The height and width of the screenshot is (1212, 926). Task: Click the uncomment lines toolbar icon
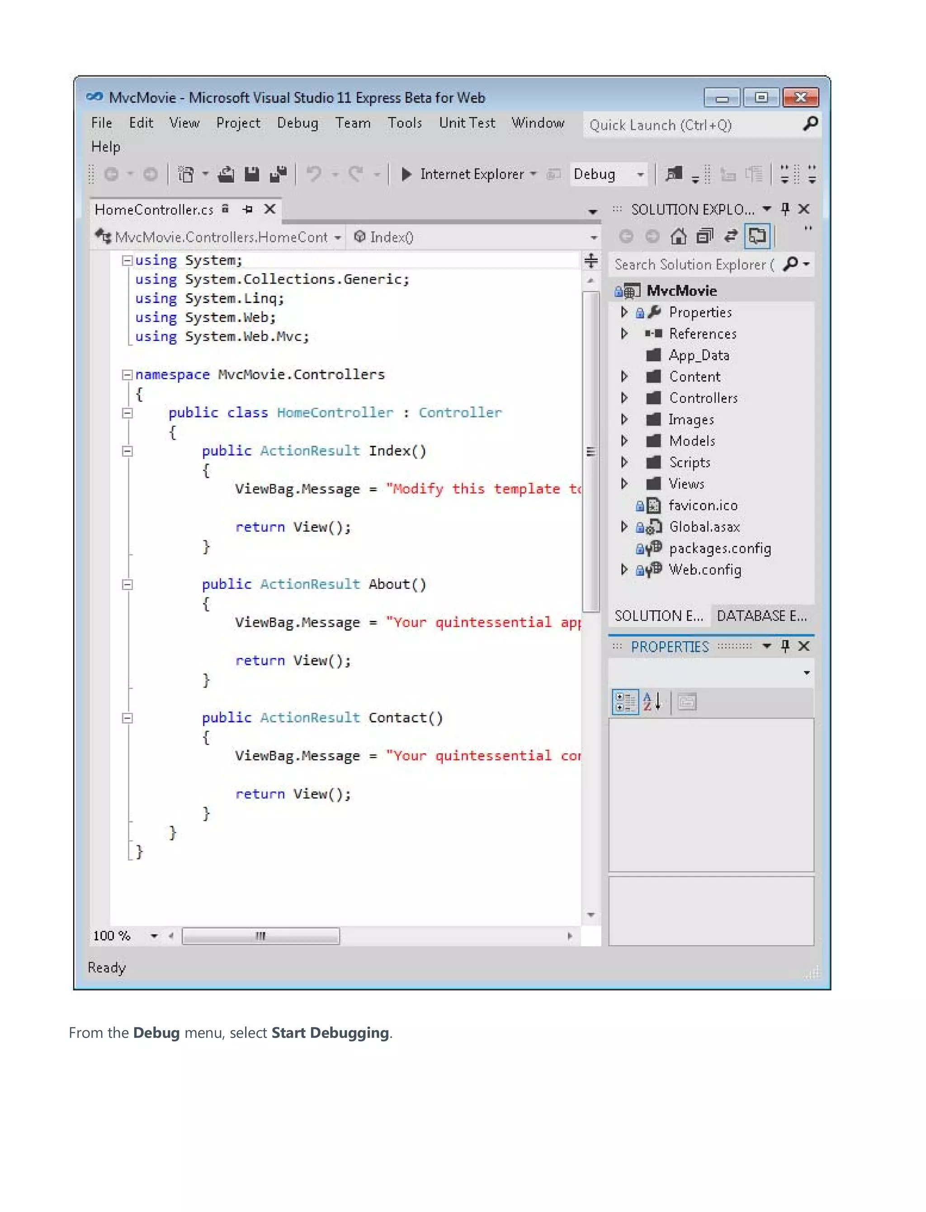click(754, 175)
